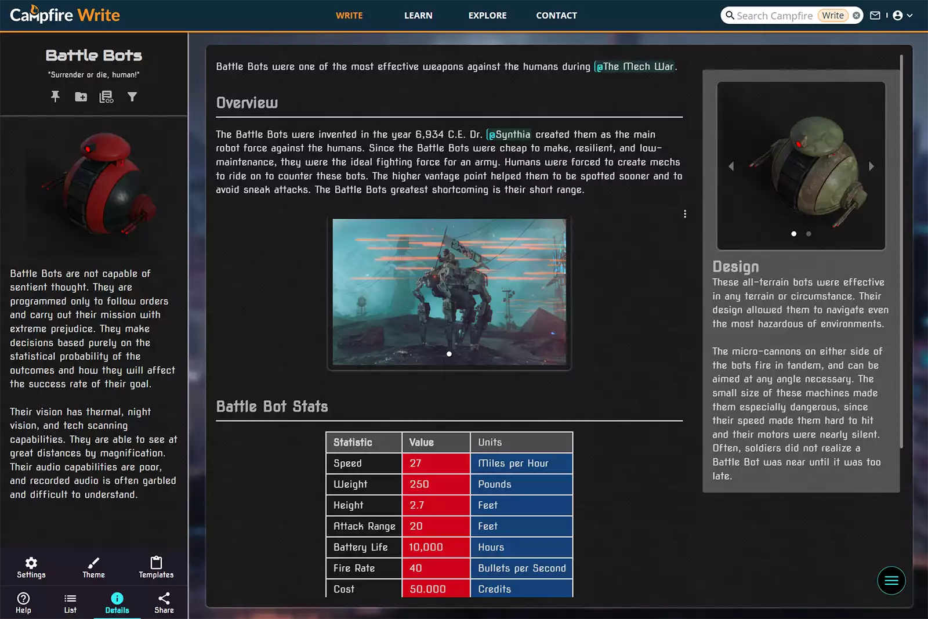The width and height of the screenshot is (928, 619).
Task: Select the second Design carousel dot
Action: pos(809,234)
